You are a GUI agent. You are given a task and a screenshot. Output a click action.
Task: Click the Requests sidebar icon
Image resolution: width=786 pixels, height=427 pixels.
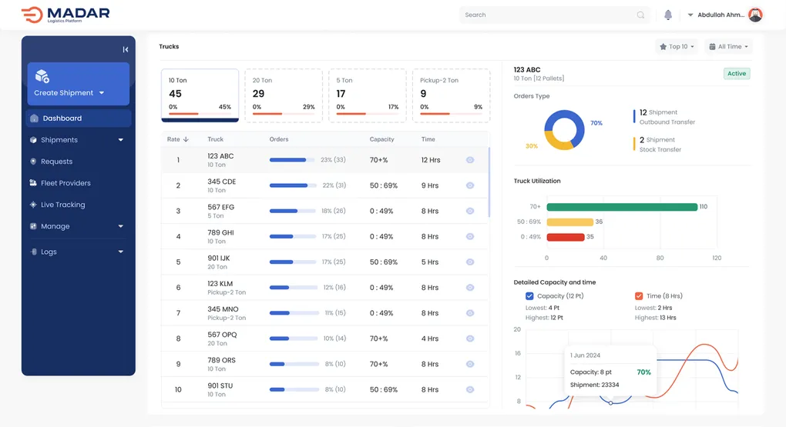33,162
